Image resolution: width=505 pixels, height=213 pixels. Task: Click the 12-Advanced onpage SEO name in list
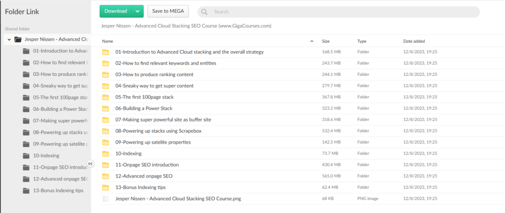pos(144,176)
